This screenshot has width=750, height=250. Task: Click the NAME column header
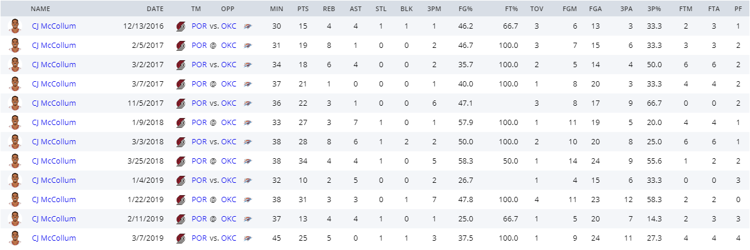40,9
